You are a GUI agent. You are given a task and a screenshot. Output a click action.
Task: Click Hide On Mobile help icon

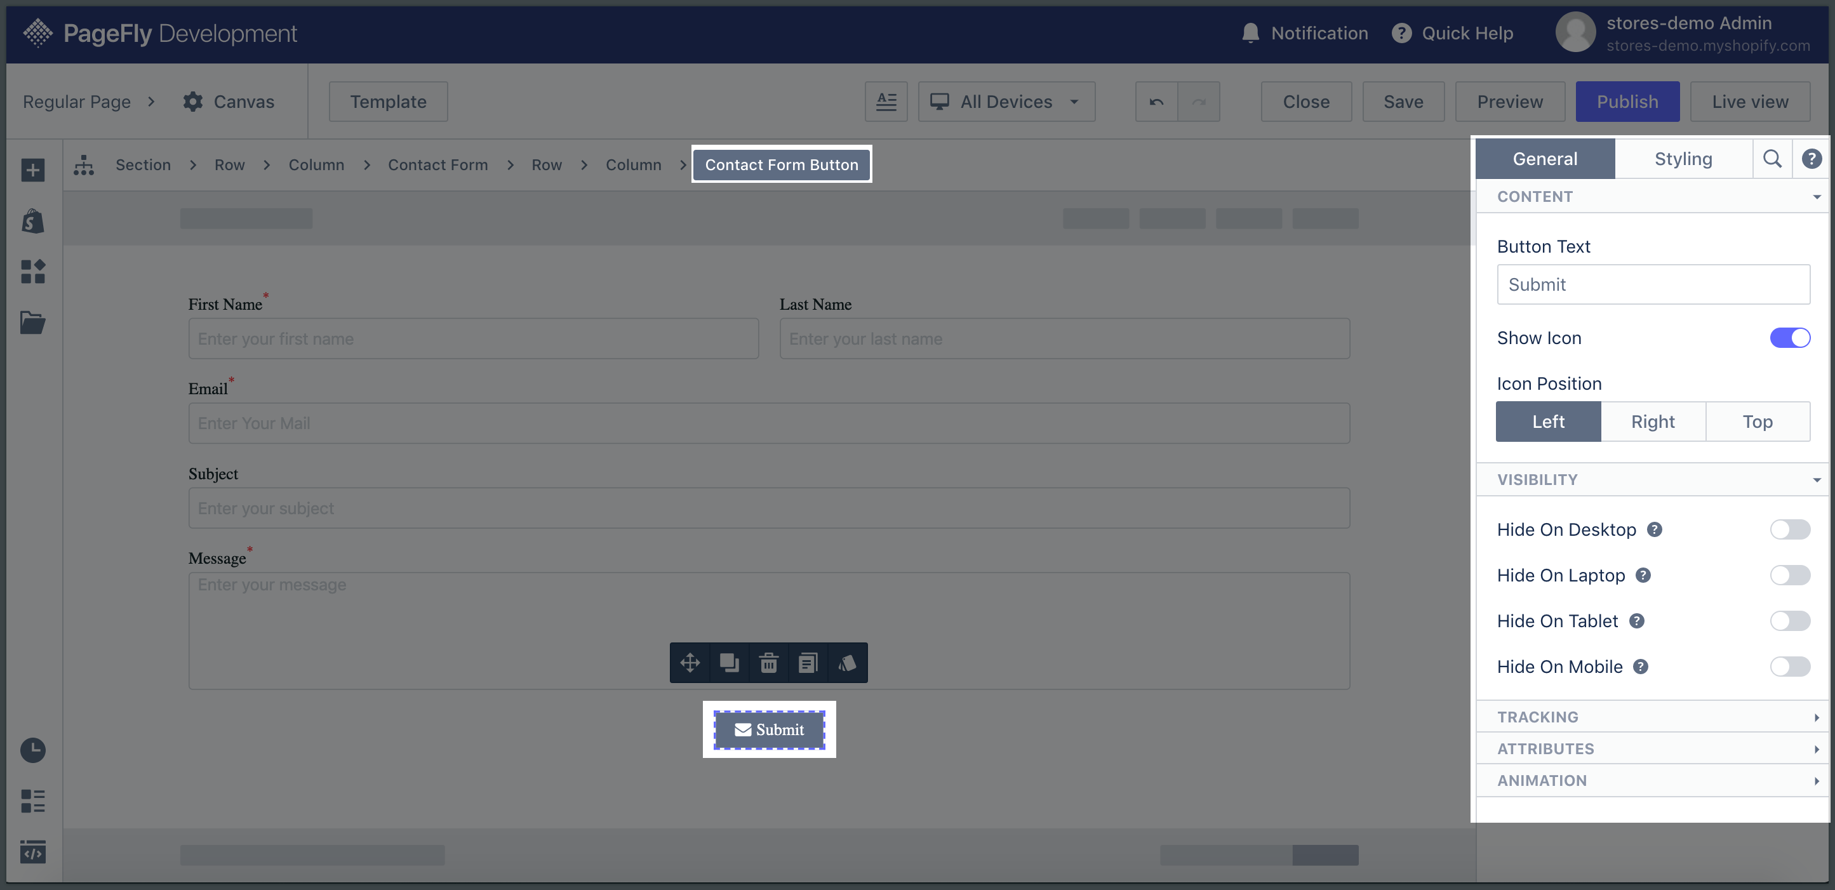tap(1641, 667)
